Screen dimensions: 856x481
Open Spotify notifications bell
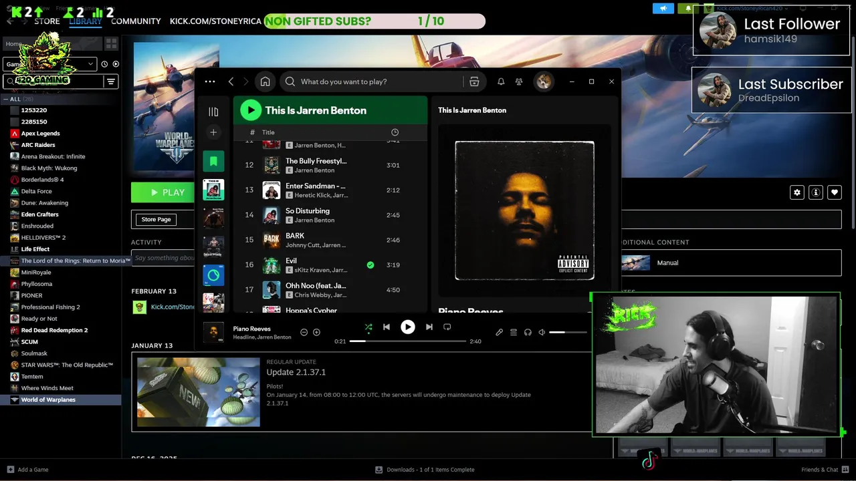[501, 82]
